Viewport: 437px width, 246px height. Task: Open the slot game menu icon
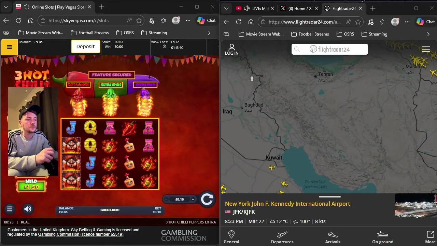coord(10,209)
